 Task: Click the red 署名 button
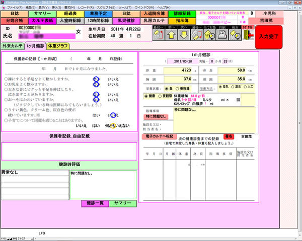(229, 137)
